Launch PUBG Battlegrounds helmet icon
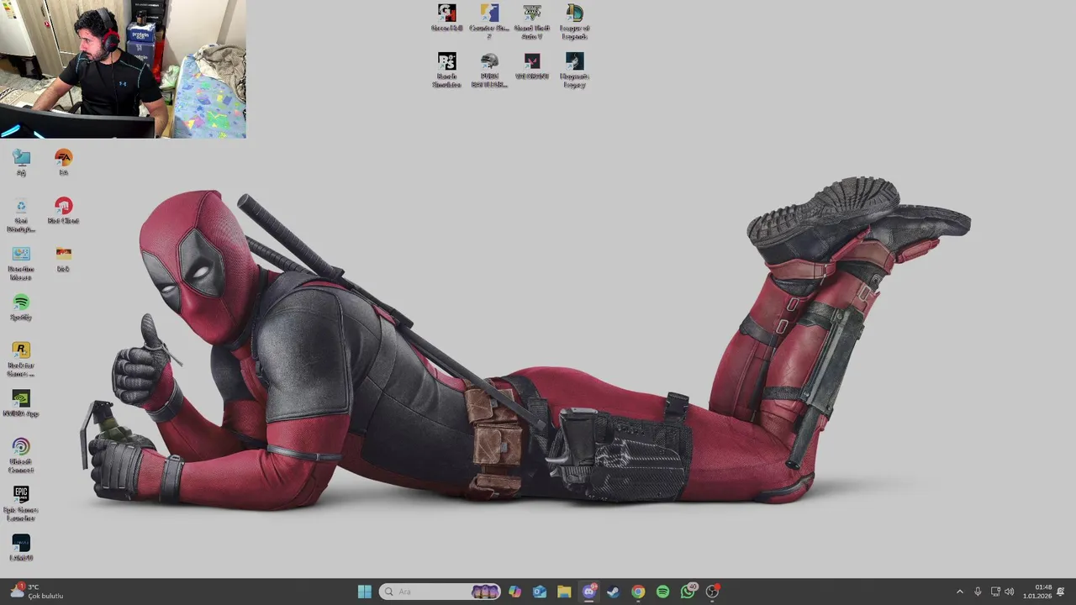1076x605 pixels. (489, 70)
